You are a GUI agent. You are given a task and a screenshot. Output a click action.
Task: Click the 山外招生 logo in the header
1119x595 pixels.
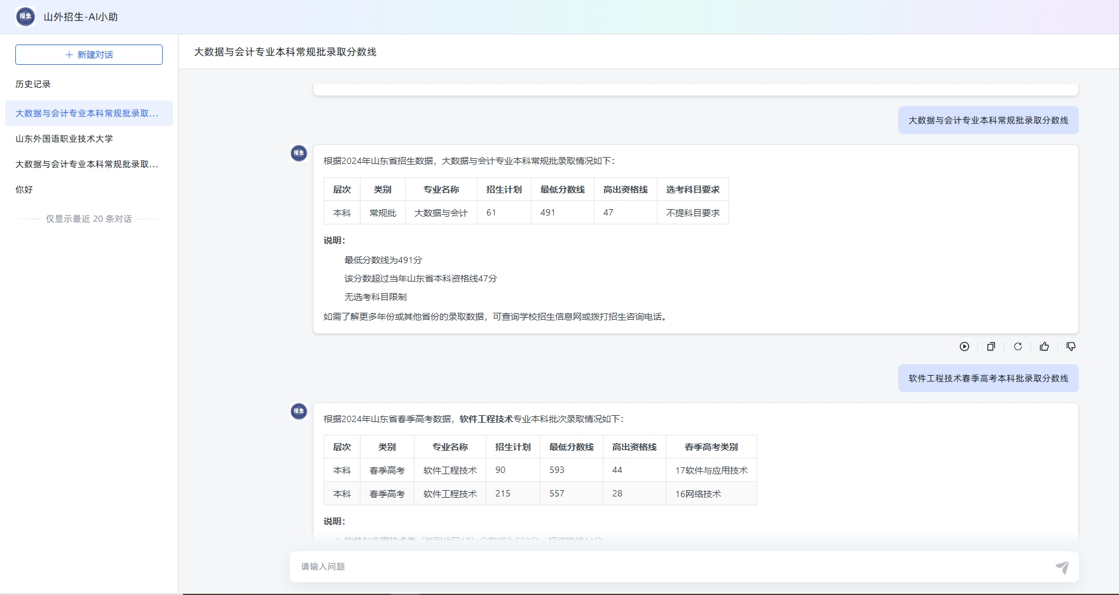[25, 17]
